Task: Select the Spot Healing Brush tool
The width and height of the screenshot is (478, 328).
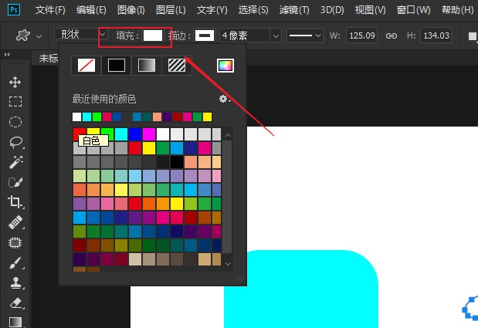Action: (x=15, y=222)
